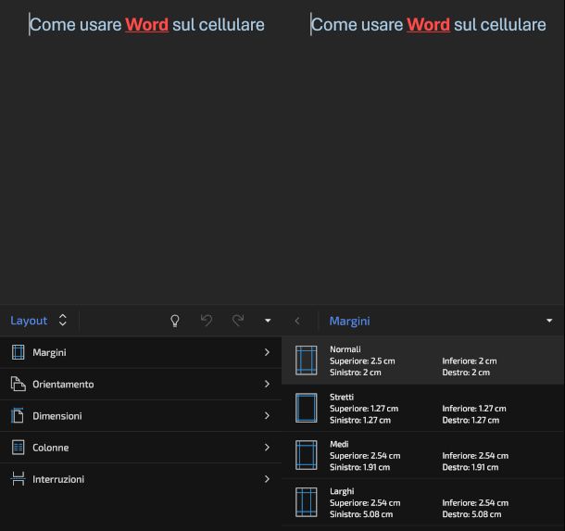Click 'Sinistro: 1.27 cm' in Stretti
The image size is (565, 531).
360,420
